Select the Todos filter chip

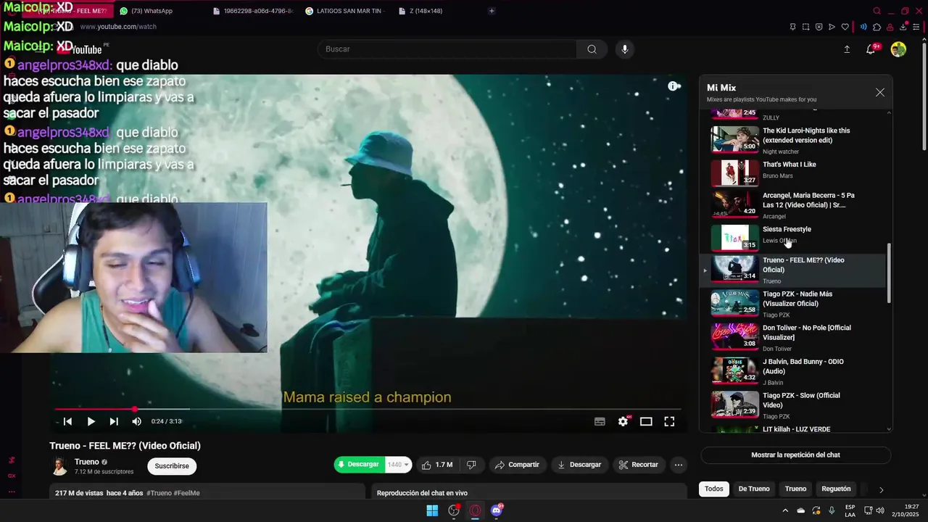tap(714, 489)
